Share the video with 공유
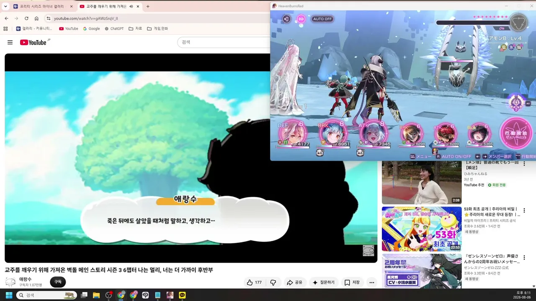This screenshot has height=301, width=536. (294, 283)
